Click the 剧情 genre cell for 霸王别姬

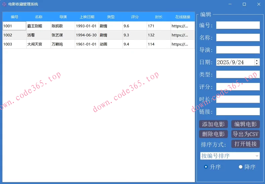111,26
